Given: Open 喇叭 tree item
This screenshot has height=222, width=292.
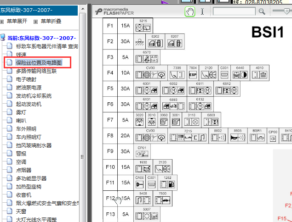Looking at the screenshot, I should [x=21, y=121].
